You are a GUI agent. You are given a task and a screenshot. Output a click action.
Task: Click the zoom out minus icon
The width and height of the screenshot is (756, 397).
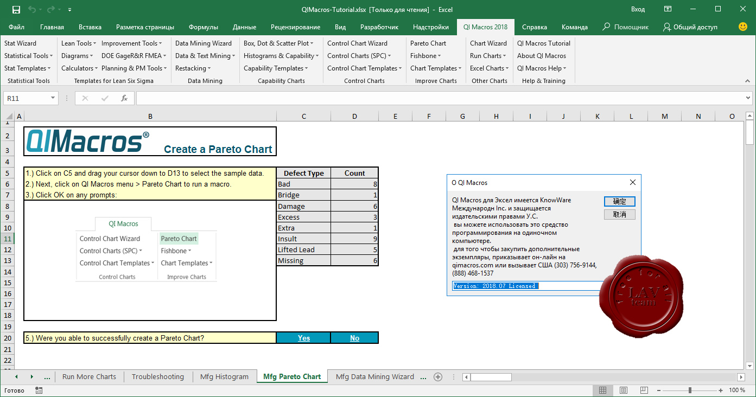pyautogui.click(x=660, y=390)
